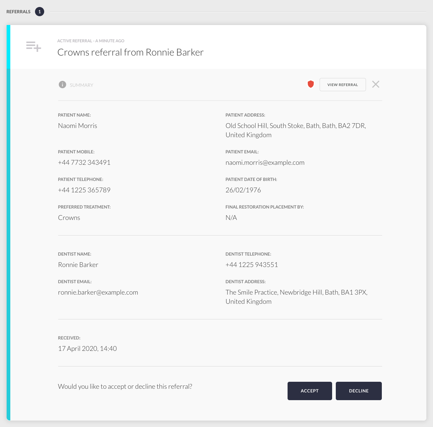Select patient date of birth 26/02/1976
The height and width of the screenshot is (427, 433).
click(243, 190)
